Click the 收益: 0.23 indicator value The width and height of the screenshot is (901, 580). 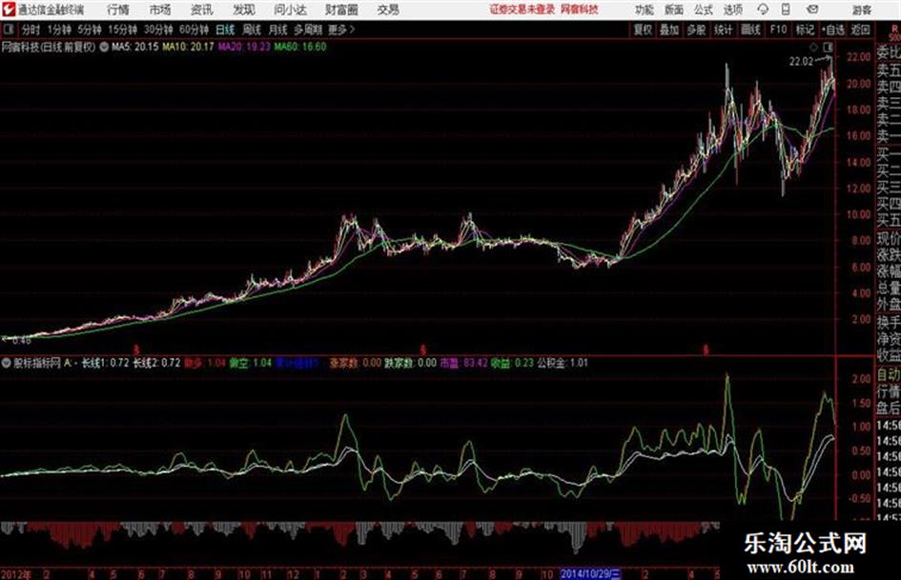pyautogui.click(x=512, y=363)
